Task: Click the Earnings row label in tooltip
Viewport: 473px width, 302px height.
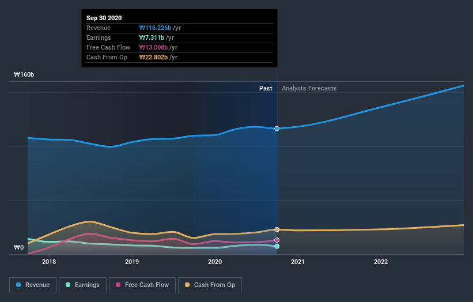Action: click(x=99, y=37)
